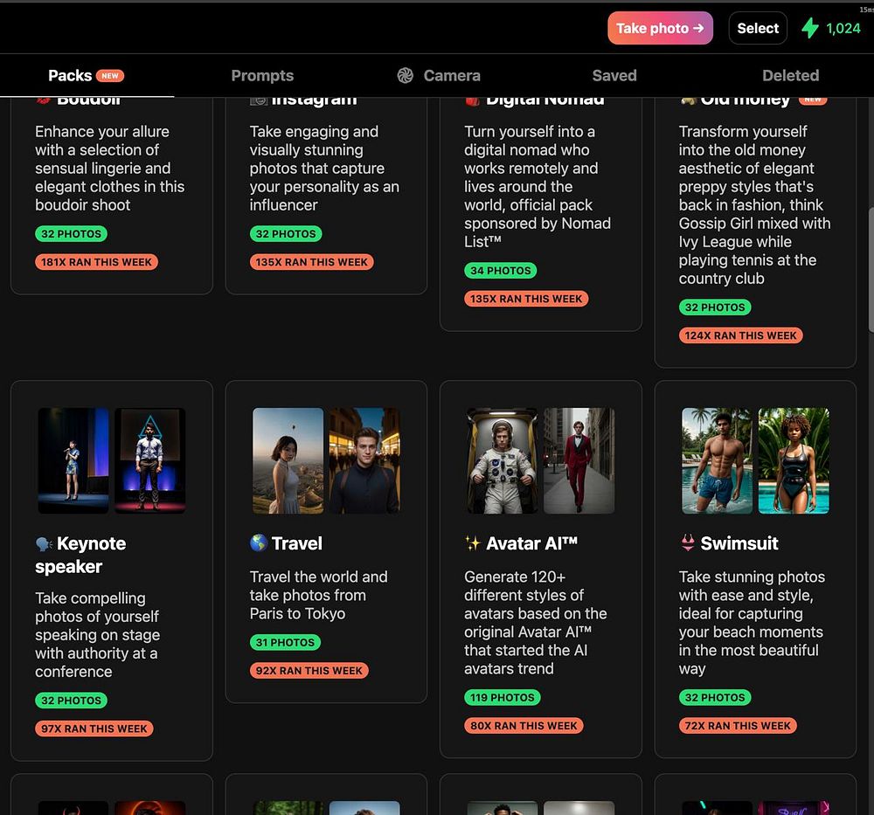
Task: Click Instagram's 135X RAN THIS WEEK badge
Action: coord(312,262)
